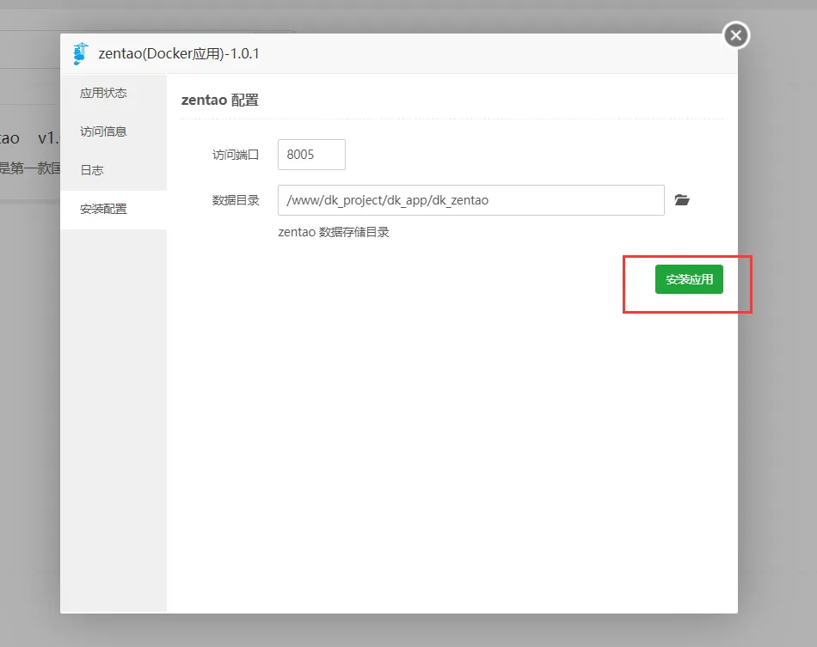817x647 pixels.
Task: Close the zentao dialog with the X icon
Action: pyautogui.click(x=735, y=35)
